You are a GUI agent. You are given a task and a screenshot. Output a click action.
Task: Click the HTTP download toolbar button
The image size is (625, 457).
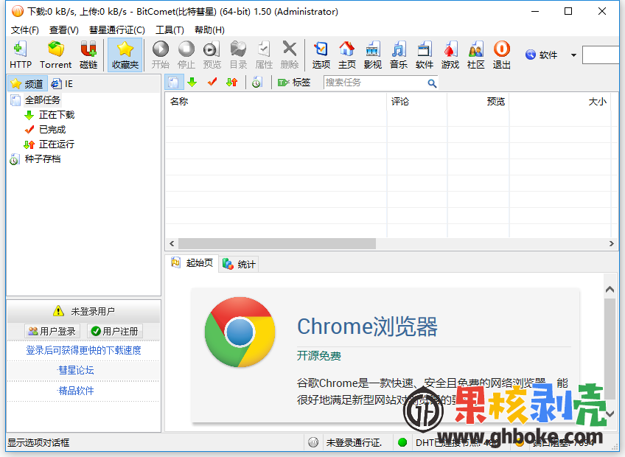coord(21,55)
